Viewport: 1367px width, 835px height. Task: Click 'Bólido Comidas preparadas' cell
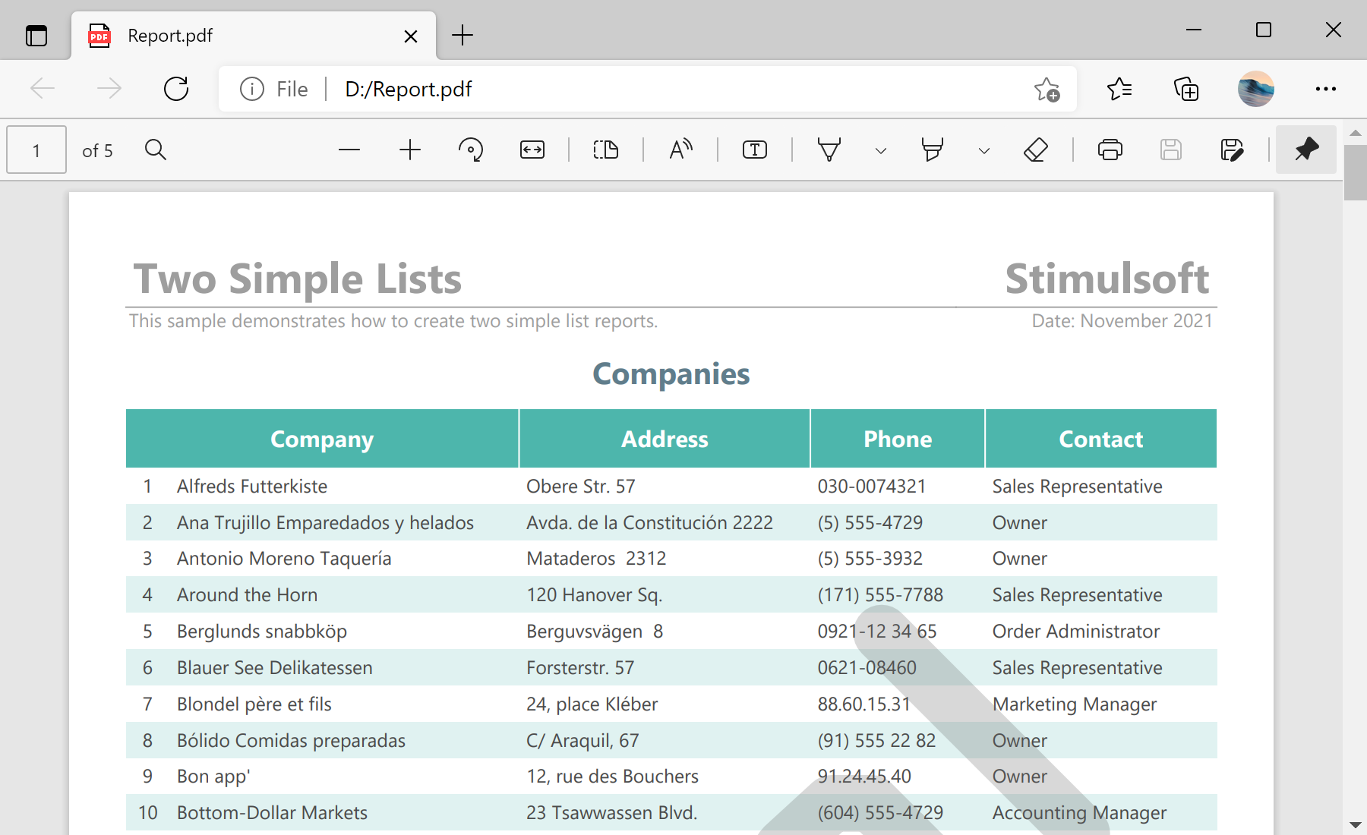coord(291,741)
